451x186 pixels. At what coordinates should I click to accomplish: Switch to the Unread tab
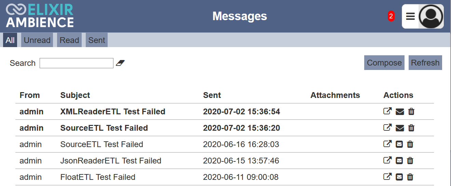pos(37,40)
